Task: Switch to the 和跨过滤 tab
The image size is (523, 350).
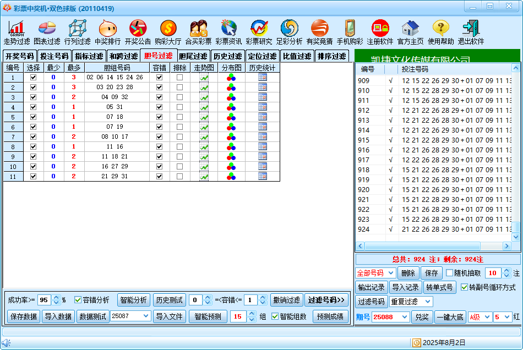Action: click(123, 56)
